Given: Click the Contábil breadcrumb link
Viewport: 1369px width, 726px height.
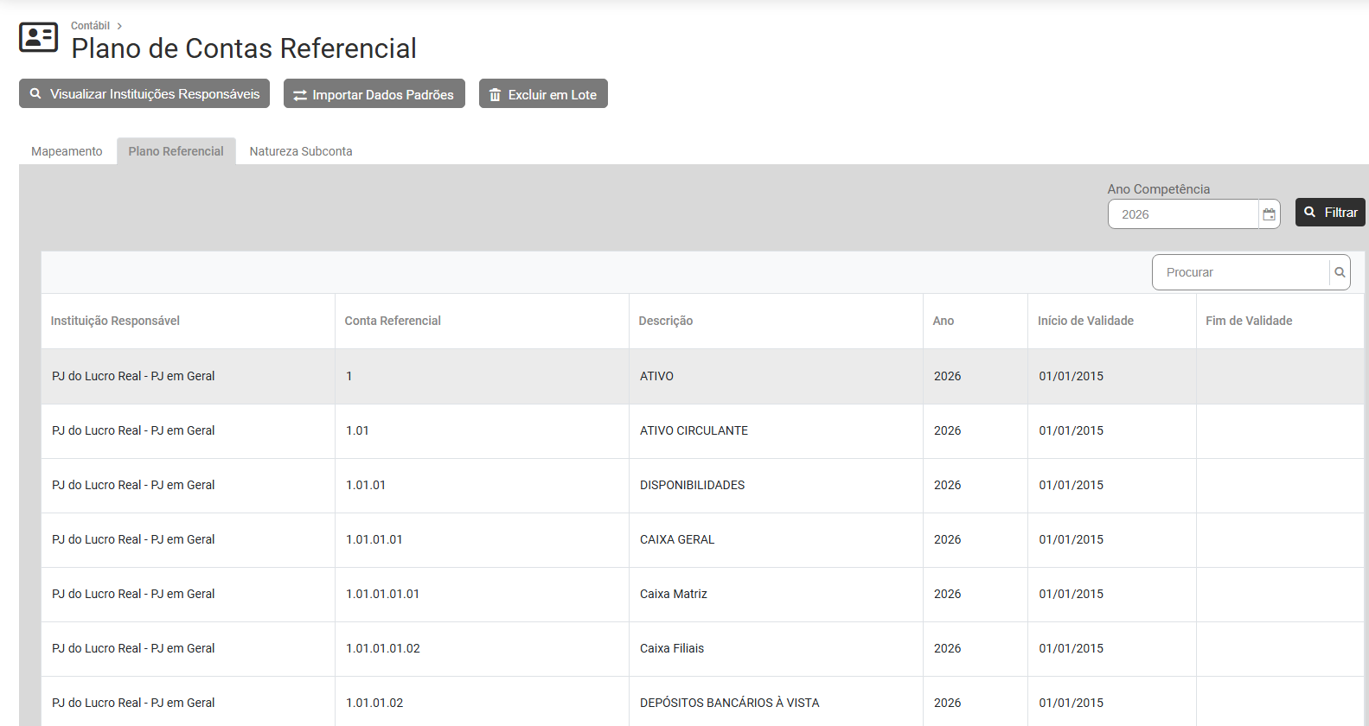Looking at the screenshot, I should tap(90, 26).
